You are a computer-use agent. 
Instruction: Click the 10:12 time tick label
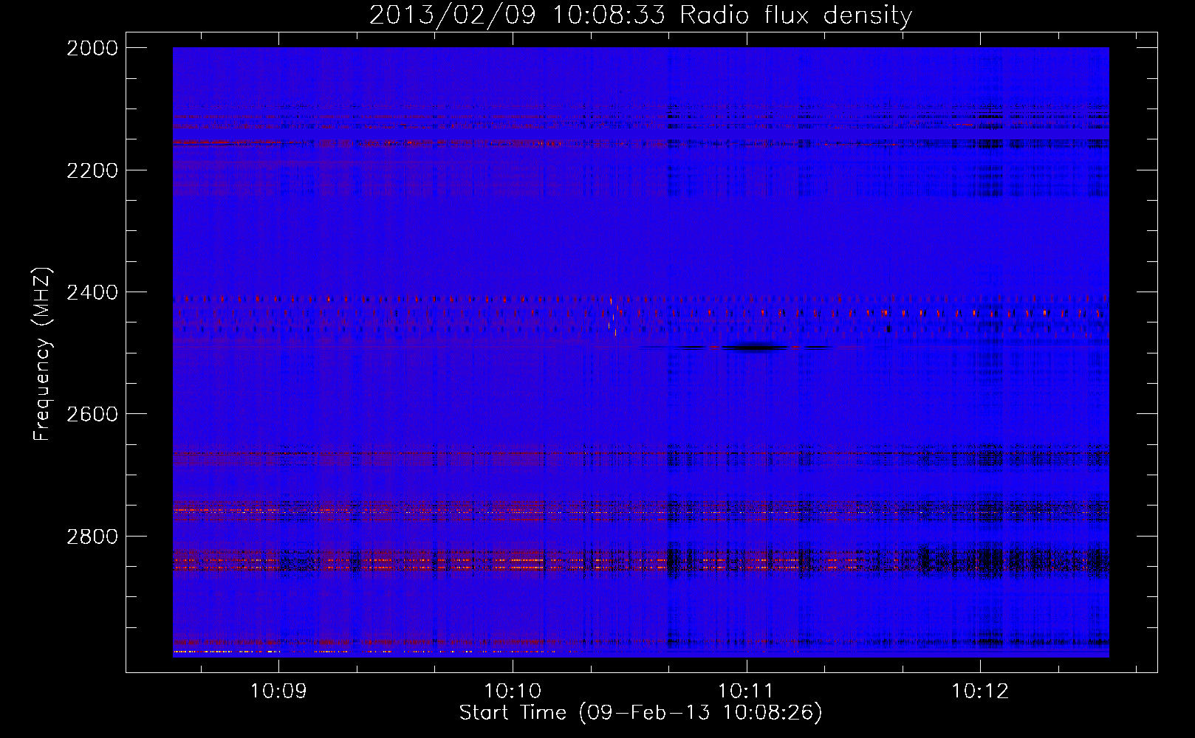click(x=980, y=692)
